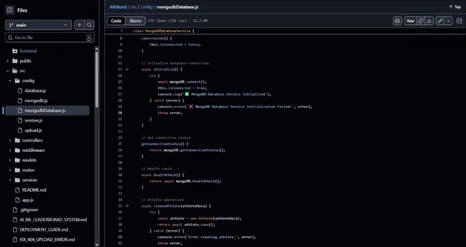The height and width of the screenshot is (247, 466).
Task: Click the middleware folder icon
Action: tap(17, 151)
